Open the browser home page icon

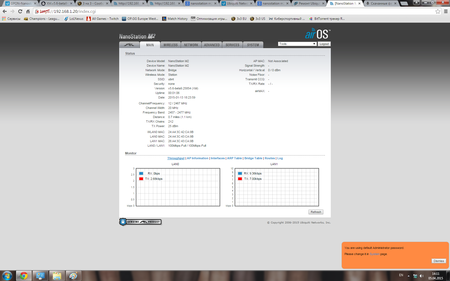tap(28, 11)
